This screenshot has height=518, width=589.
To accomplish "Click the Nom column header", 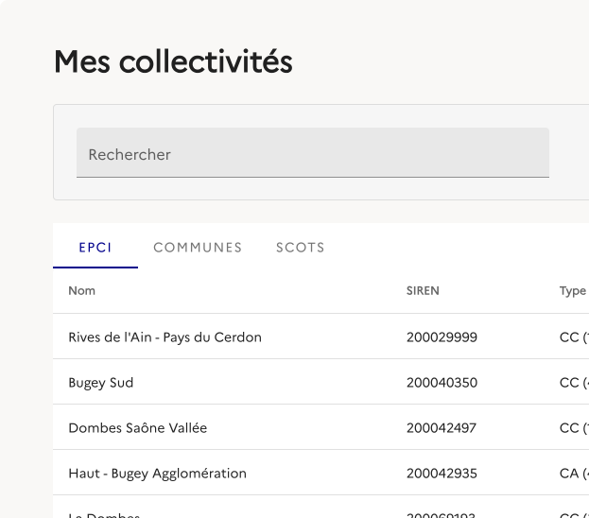I will (x=82, y=291).
